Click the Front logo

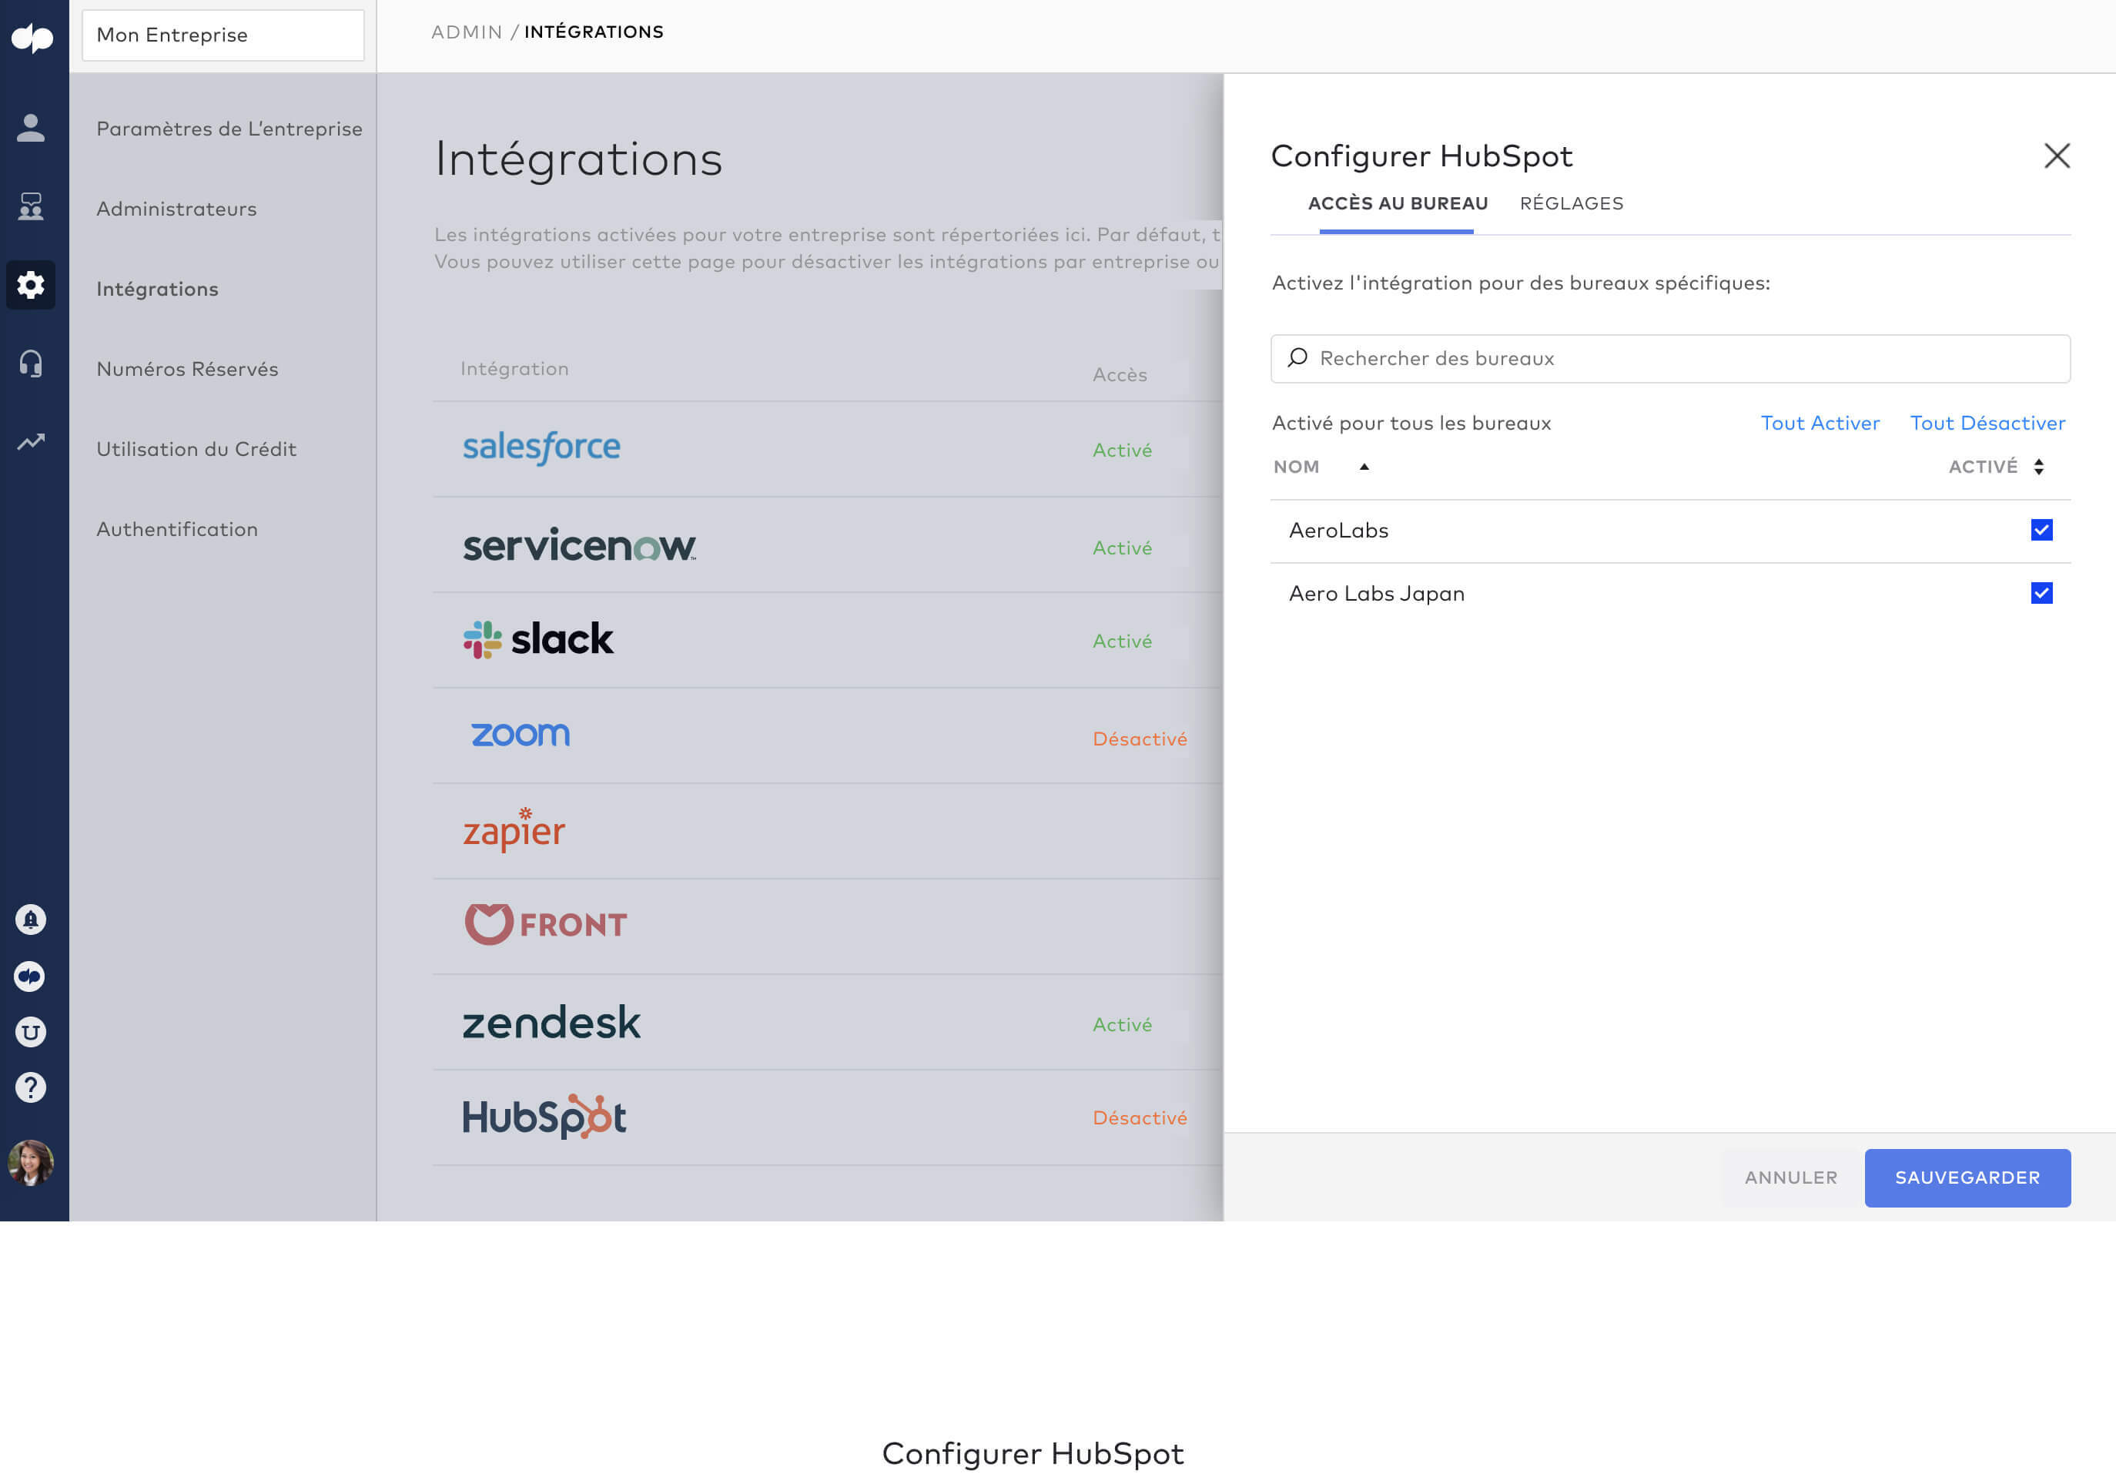click(546, 923)
